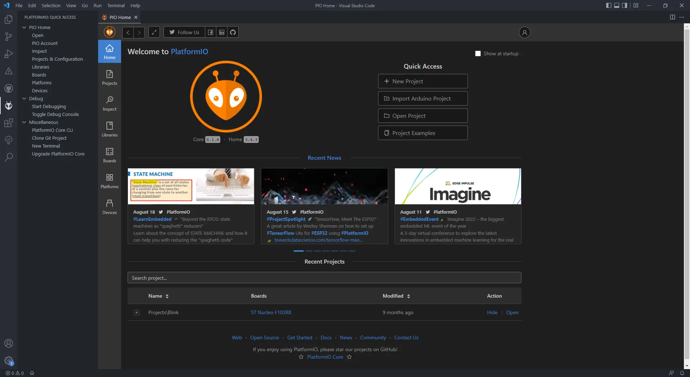The height and width of the screenshot is (377, 690).
Task: Click the Follow Us Twitter button
Action: (184, 32)
